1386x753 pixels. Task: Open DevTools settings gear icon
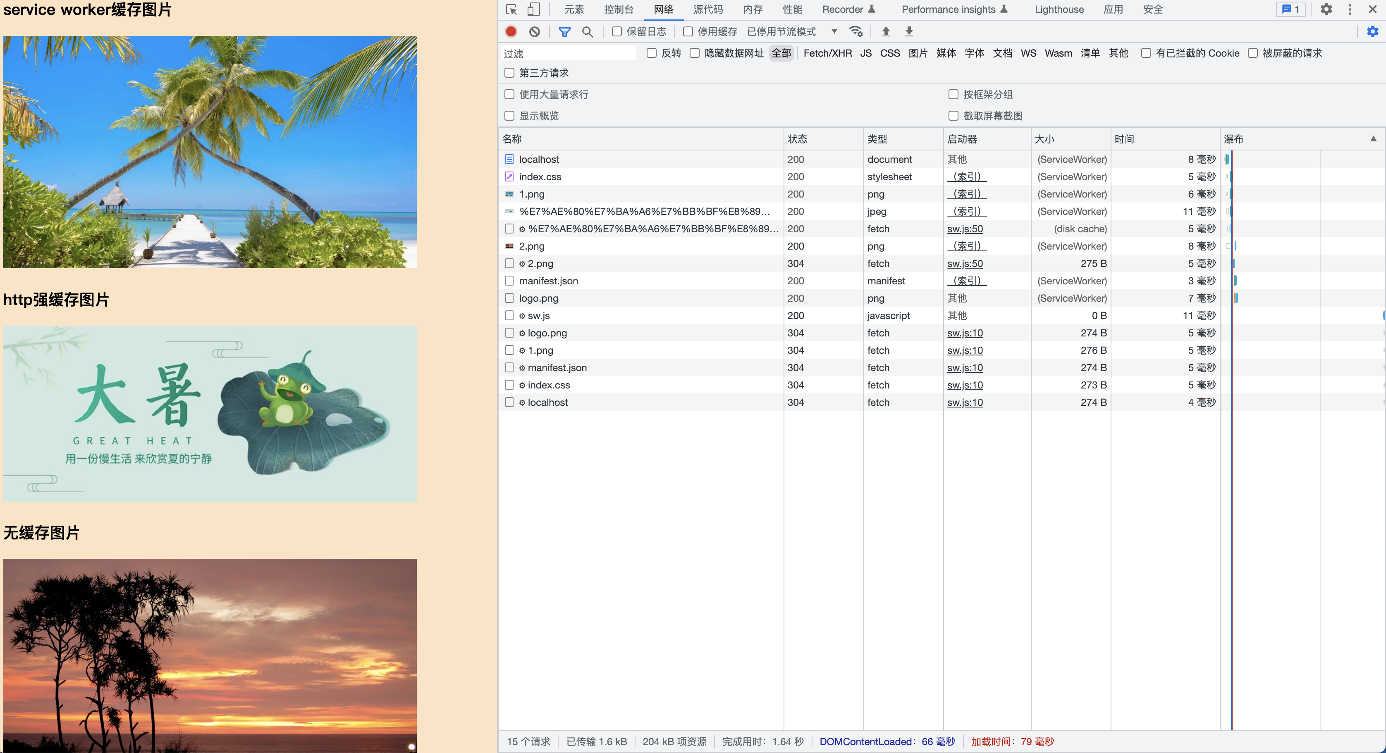pos(1326,10)
